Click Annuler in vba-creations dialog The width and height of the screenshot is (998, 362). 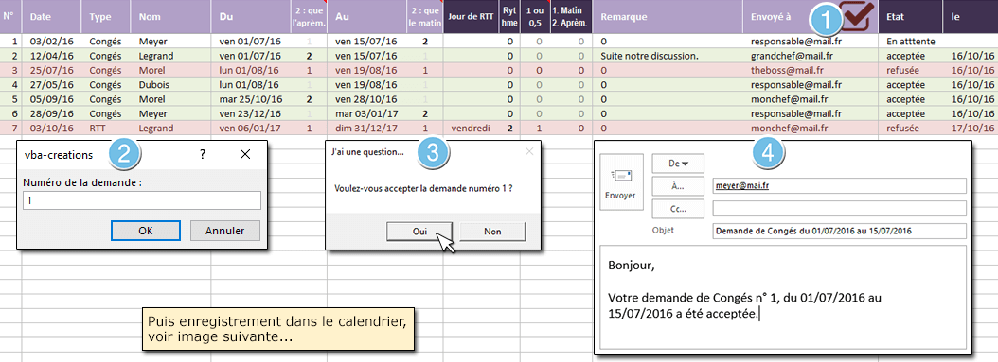(x=224, y=231)
